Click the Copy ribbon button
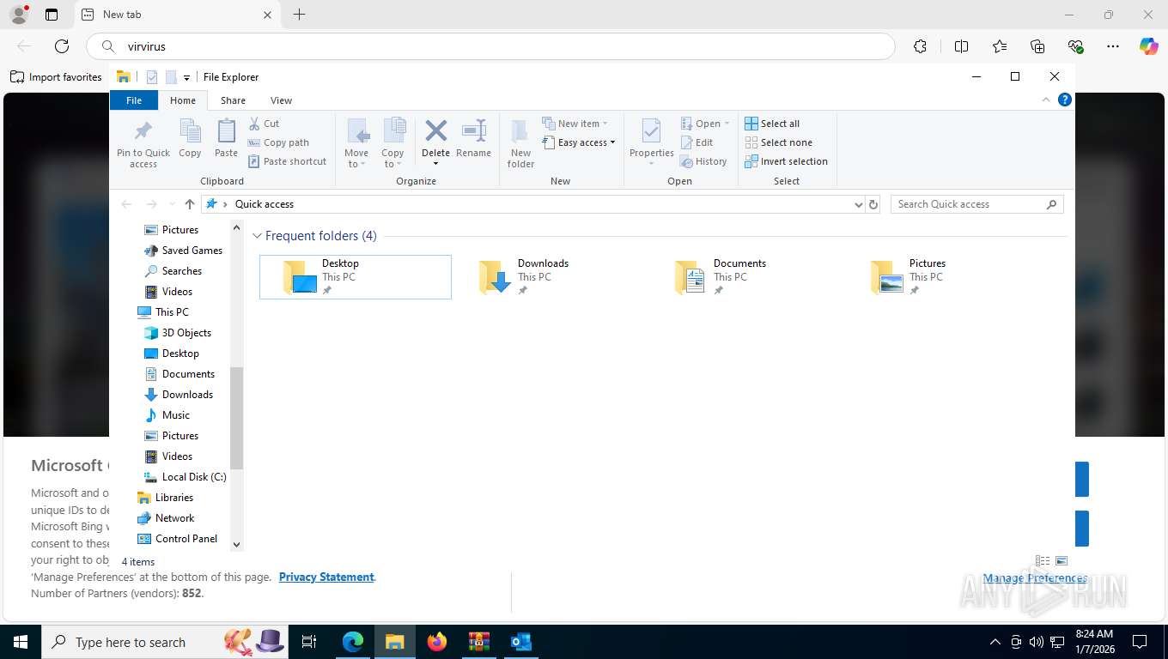This screenshot has height=659, width=1168. point(190,139)
